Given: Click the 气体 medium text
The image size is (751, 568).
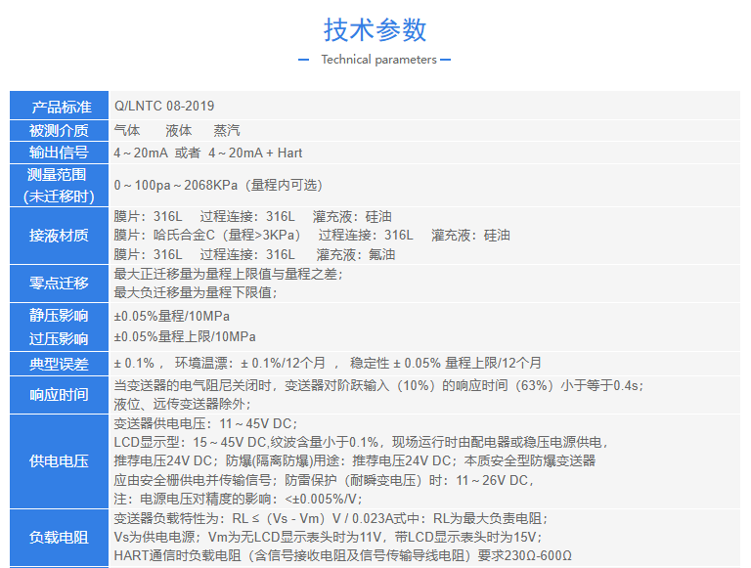Looking at the screenshot, I should (x=127, y=130).
